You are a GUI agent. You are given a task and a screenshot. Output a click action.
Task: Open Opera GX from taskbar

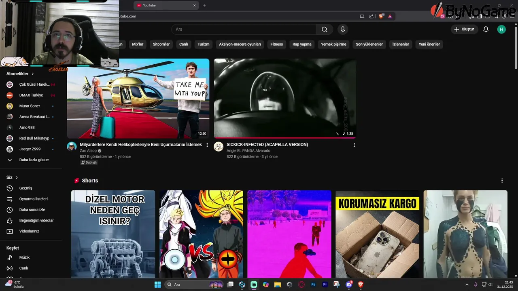pos(301,285)
